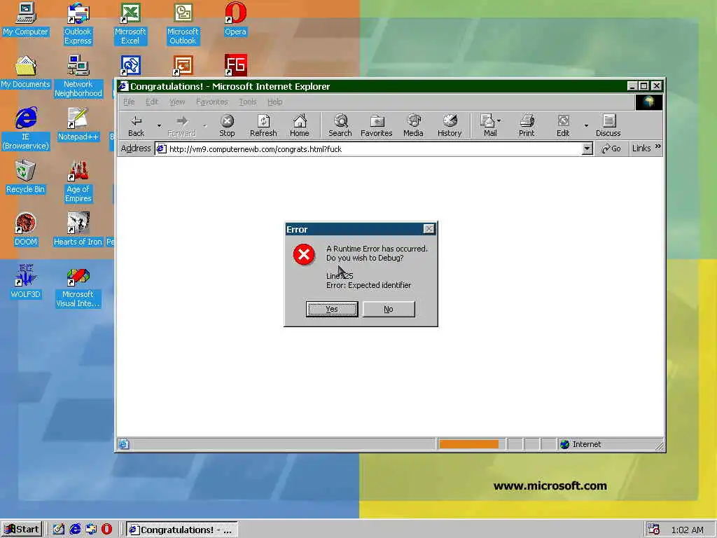Select the Age of Empires shortcut
The height and width of the screenshot is (538, 717).
(78, 181)
